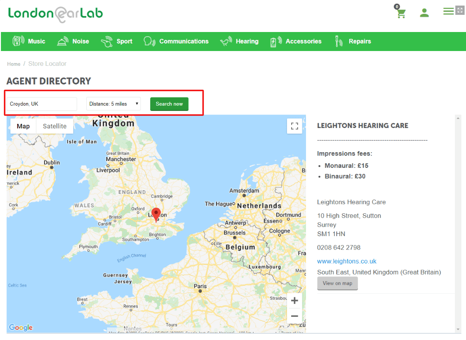Click the Paris label on the map
Viewport: 466px width, 340px height.
pyautogui.click(x=200, y=286)
